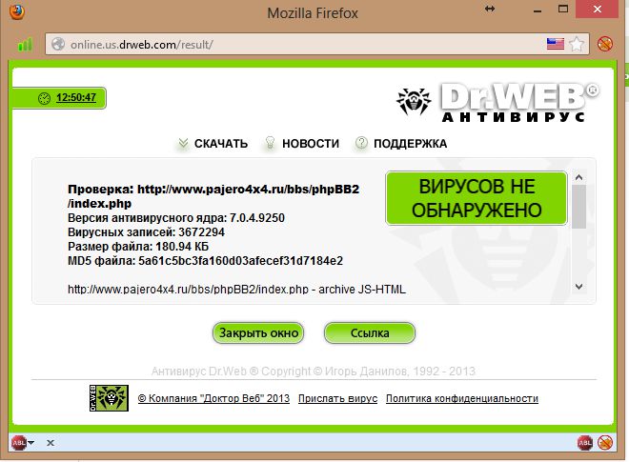Minimize the Mozilla Firefox window
The image size is (629, 462).
[538, 10]
